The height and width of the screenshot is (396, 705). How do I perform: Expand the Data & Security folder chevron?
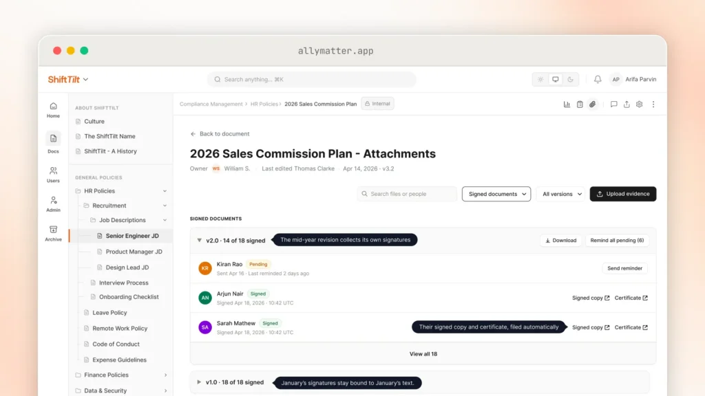pyautogui.click(x=165, y=390)
